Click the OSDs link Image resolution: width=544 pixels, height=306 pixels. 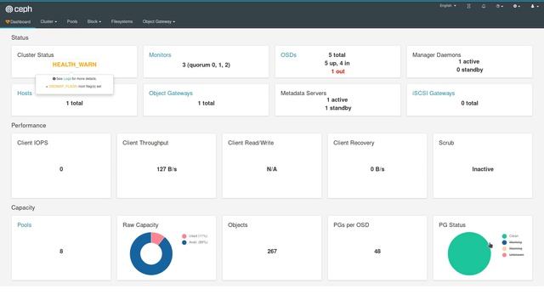click(x=288, y=54)
